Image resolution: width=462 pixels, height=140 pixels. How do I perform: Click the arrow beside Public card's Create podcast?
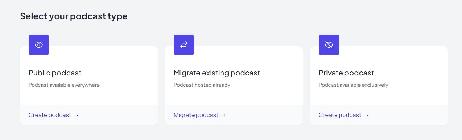(x=75, y=115)
